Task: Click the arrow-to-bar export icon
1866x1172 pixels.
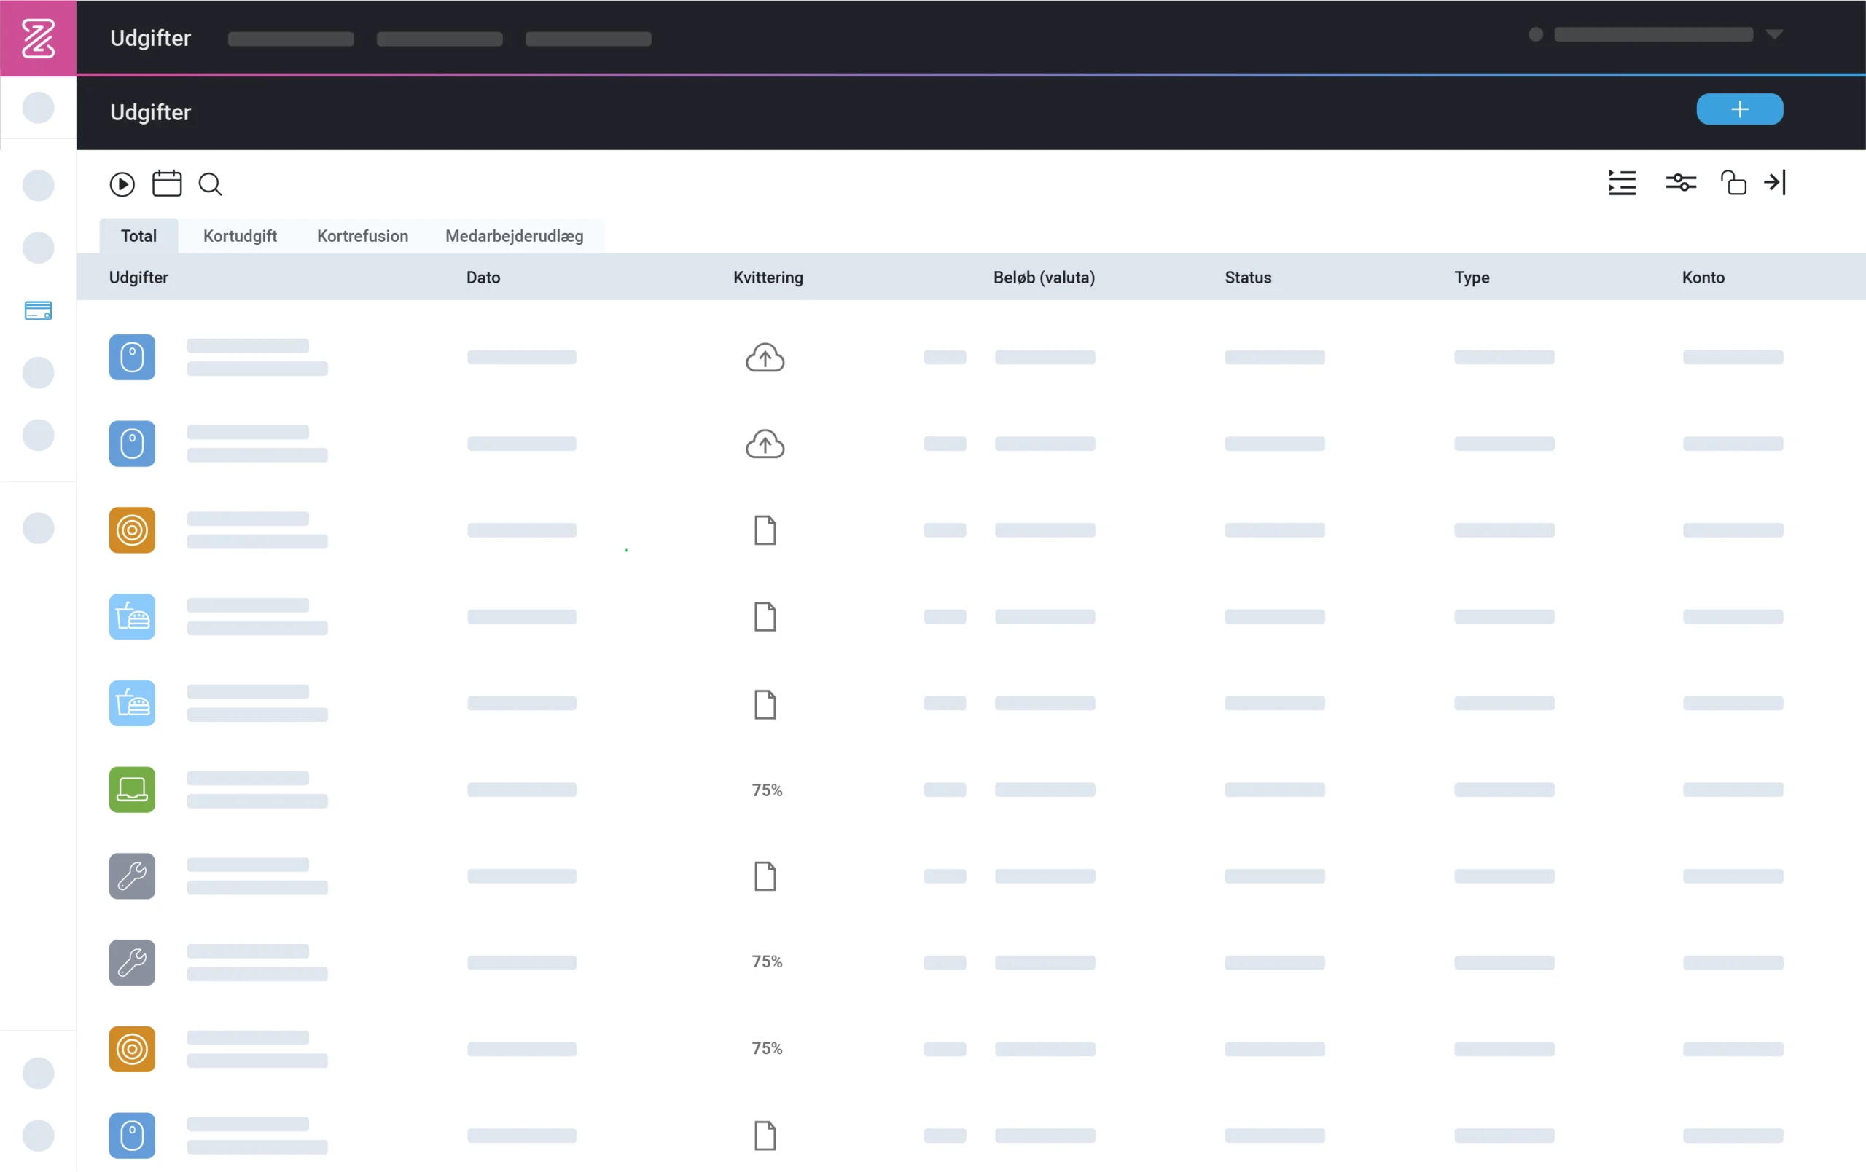Action: pos(1775,183)
